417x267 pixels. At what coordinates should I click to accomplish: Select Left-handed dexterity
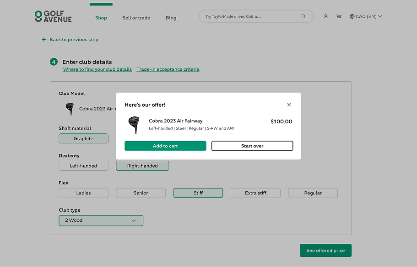pos(83,166)
